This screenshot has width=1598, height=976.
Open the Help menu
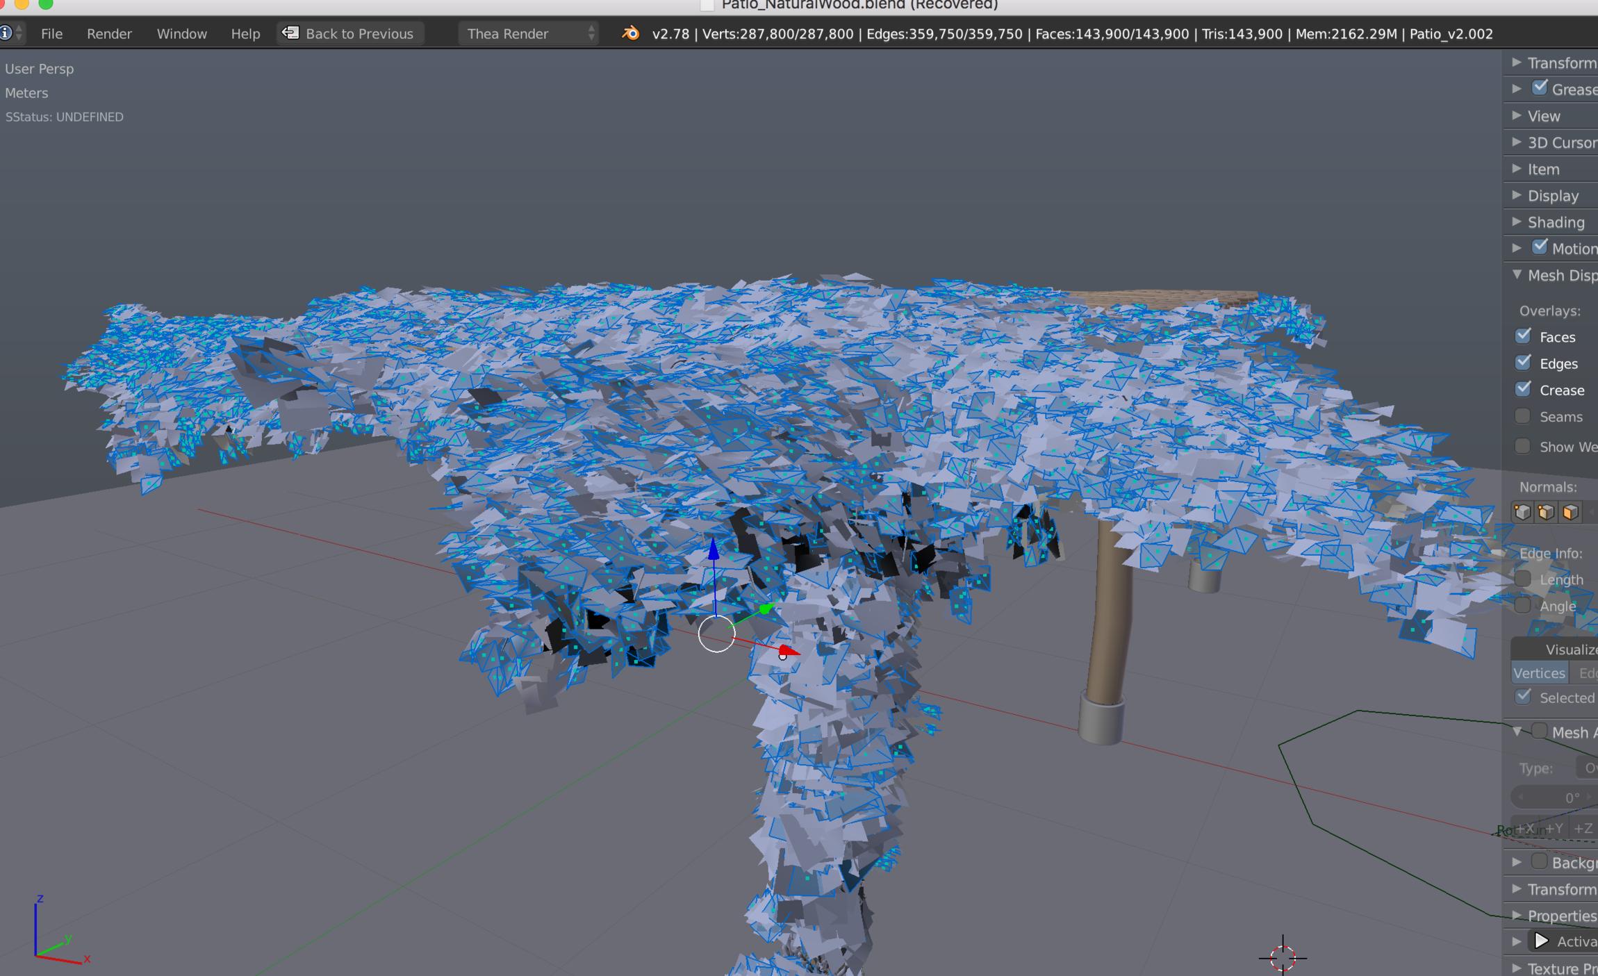point(245,33)
